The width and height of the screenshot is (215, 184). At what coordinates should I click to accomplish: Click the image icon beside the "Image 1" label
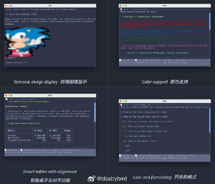pos(6,58)
